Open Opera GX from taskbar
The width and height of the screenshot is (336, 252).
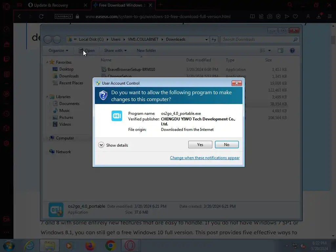[x=130, y=245]
